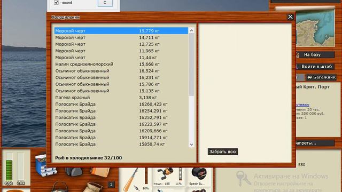Screen dimensions: 342x192
Task: Click the На базу button
Action: coord(315,54)
